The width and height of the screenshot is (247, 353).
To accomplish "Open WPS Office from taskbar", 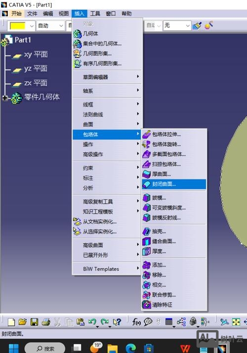I will [x=185, y=349].
